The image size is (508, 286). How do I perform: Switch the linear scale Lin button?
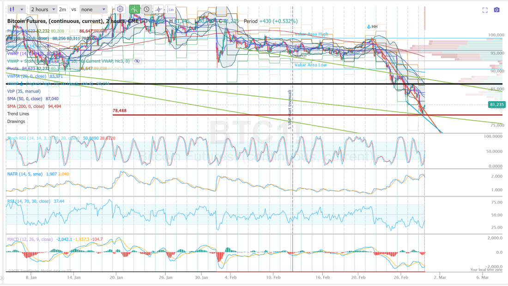click(171, 9)
